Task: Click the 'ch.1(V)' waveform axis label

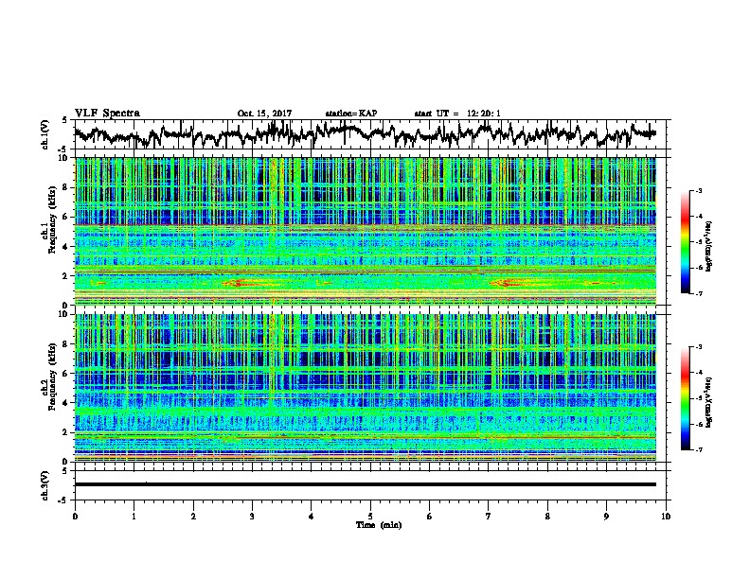Action: [45, 134]
